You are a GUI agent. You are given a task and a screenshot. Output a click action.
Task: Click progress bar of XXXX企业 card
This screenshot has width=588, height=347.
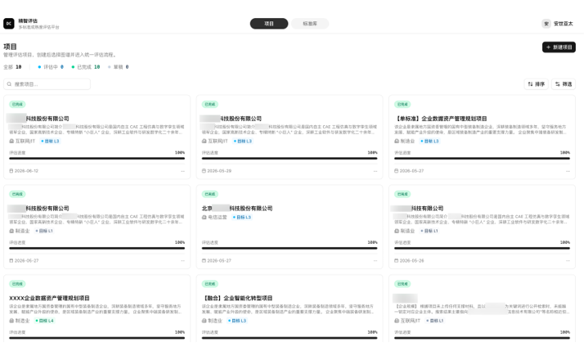click(97, 338)
